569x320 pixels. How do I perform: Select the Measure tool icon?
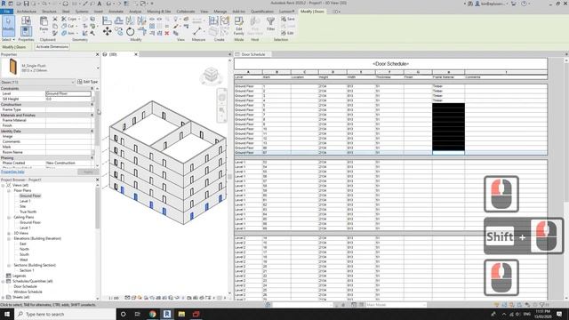(197, 31)
